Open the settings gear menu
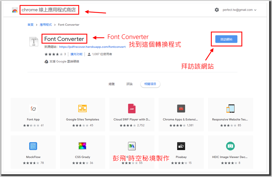 coord(217,10)
